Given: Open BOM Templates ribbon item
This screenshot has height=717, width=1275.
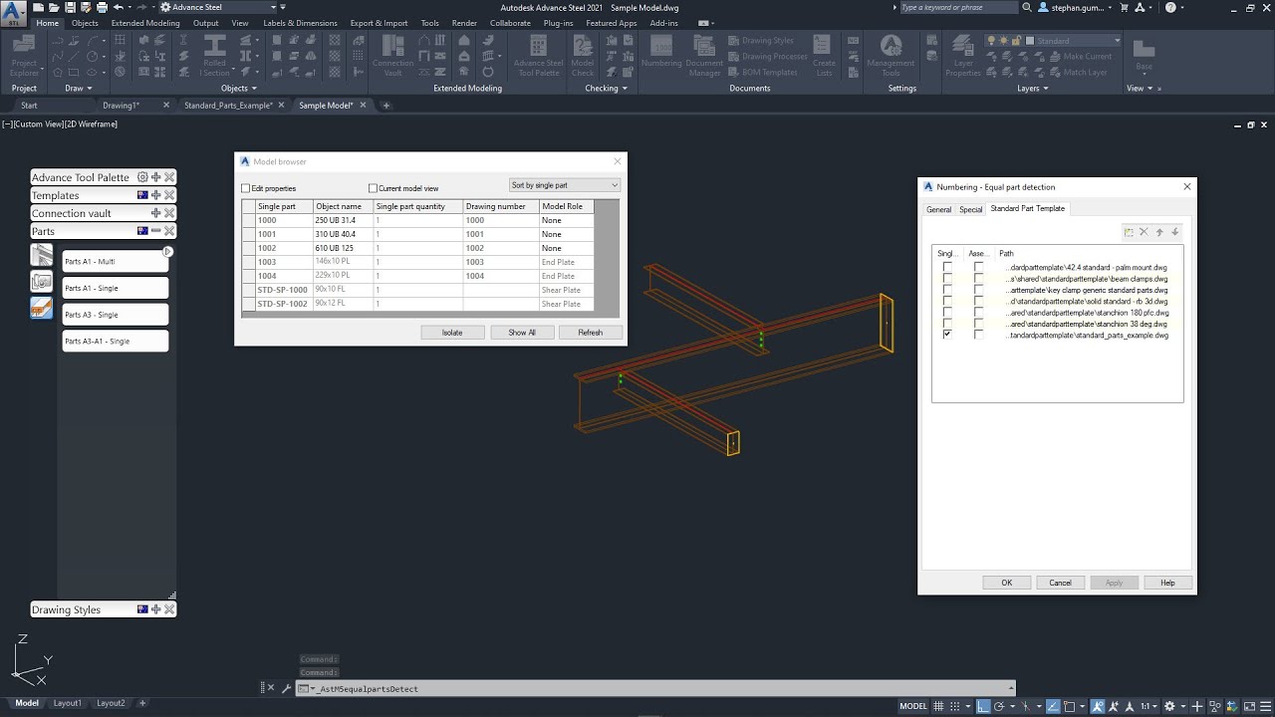Looking at the screenshot, I should (x=762, y=73).
